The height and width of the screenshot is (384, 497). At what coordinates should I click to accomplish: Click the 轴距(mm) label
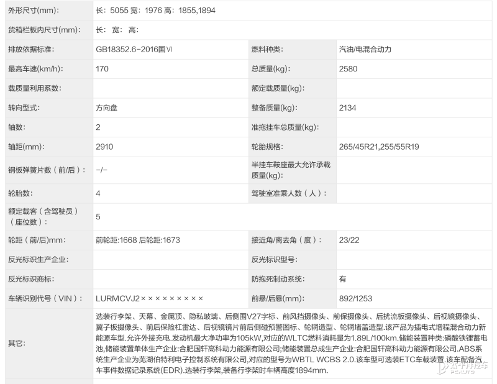26,147
